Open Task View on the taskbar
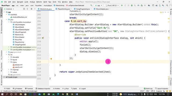This screenshot has height=96, width=172. pos(16,94)
